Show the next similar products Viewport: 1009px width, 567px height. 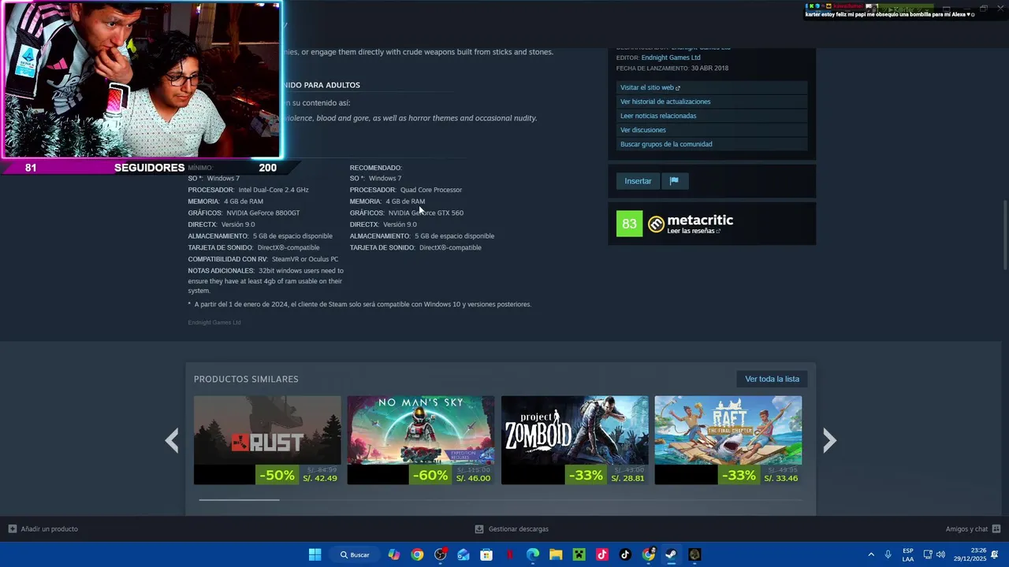(x=829, y=440)
